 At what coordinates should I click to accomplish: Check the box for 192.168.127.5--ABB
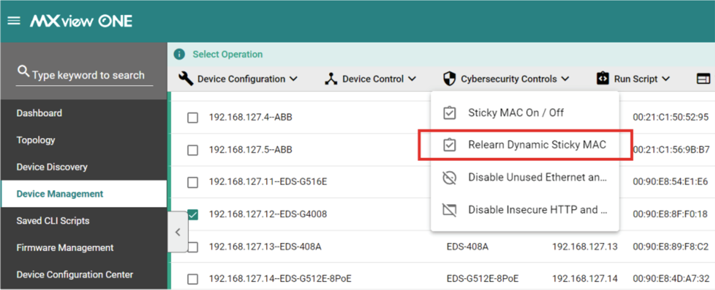click(193, 150)
